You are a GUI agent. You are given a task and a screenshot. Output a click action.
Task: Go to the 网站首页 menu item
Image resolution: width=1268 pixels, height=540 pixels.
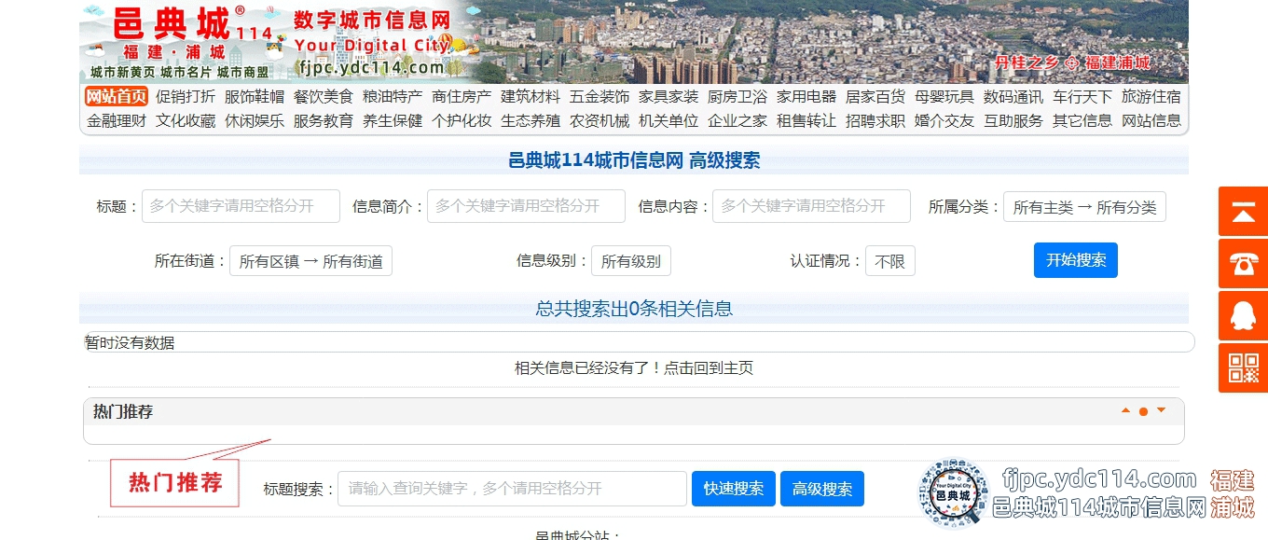(117, 96)
